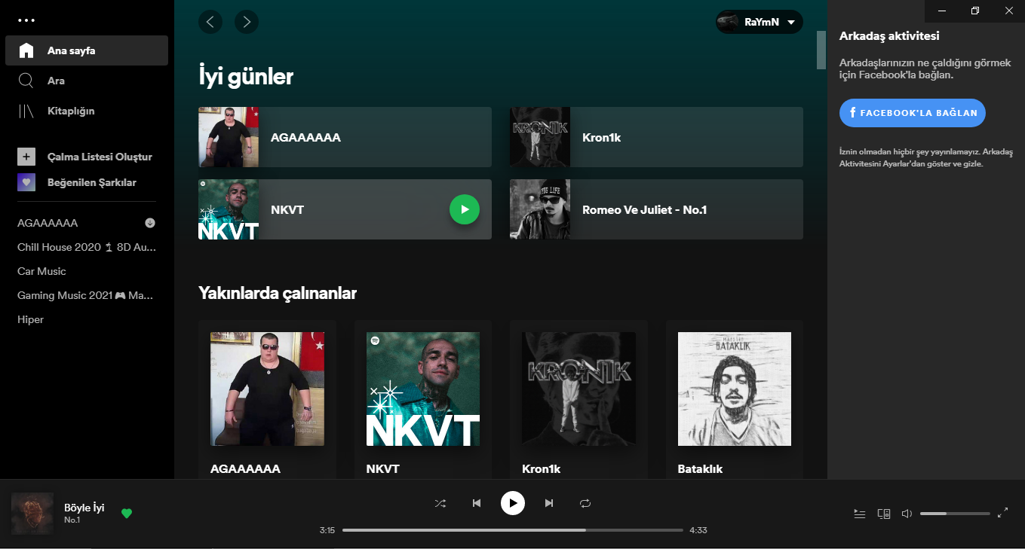Screen dimensions: 1025x549
Task: Open the Gaming Music 2021 playlist
Action: [x=85, y=295]
